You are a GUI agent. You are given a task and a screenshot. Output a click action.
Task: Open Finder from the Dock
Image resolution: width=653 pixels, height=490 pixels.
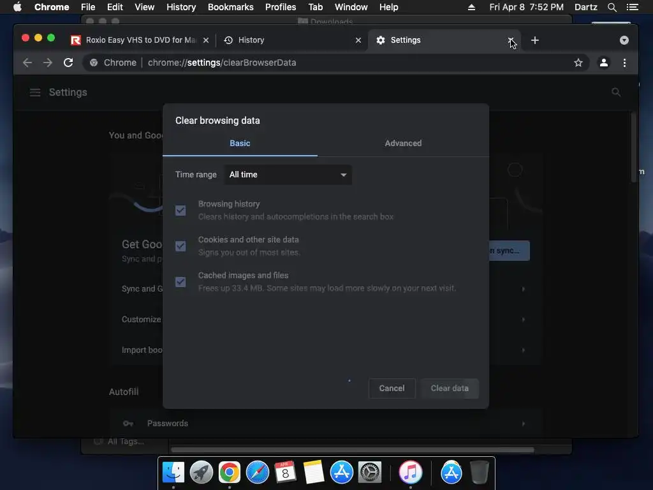pyautogui.click(x=173, y=472)
